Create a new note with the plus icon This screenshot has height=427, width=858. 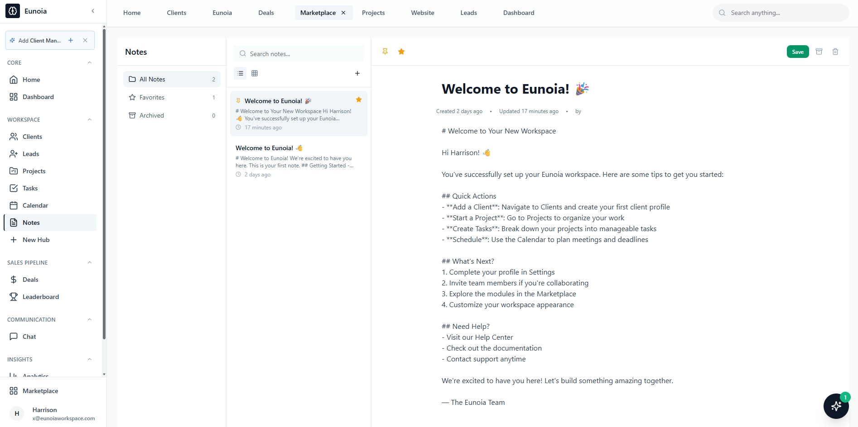357,73
